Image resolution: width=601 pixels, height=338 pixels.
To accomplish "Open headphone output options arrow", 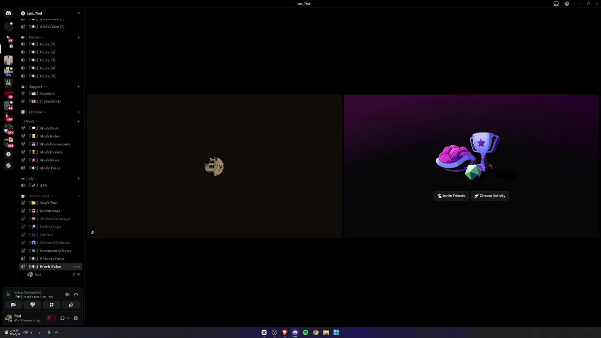I will (x=68, y=318).
